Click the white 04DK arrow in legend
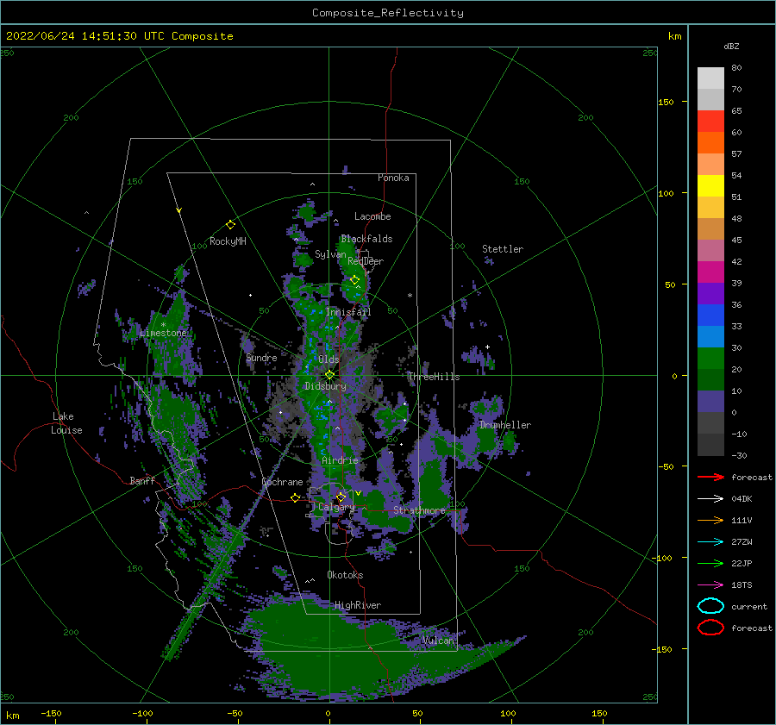Image resolution: width=776 pixels, height=725 pixels. 710,498
